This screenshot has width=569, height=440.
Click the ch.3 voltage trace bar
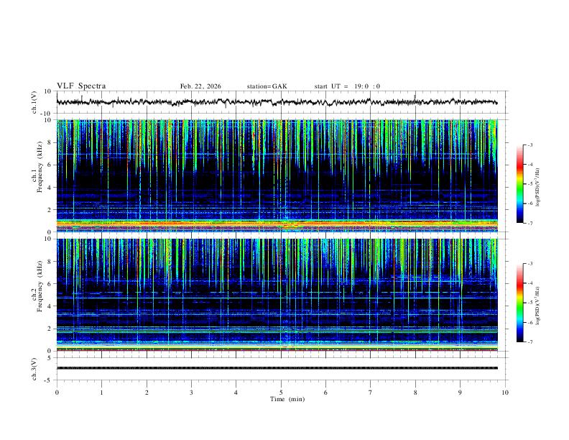pyautogui.click(x=277, y=368)
